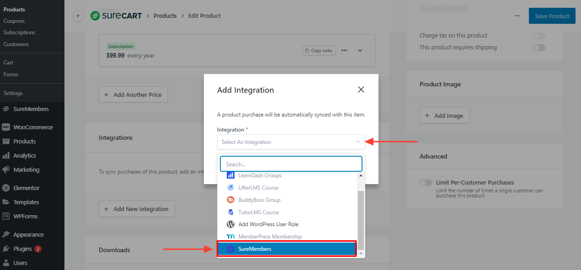Click the SureCart logo in header
The width and height of the screenshot is (581, 270).
pyautogui.click(x=116, y=16)
